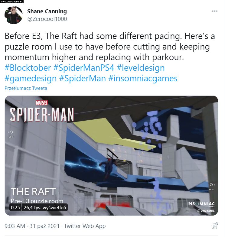The height and width of the screenshot is (237, 225).
Task: Click the transcript icon beside the timestamp
Action: (x=215, y=226)
